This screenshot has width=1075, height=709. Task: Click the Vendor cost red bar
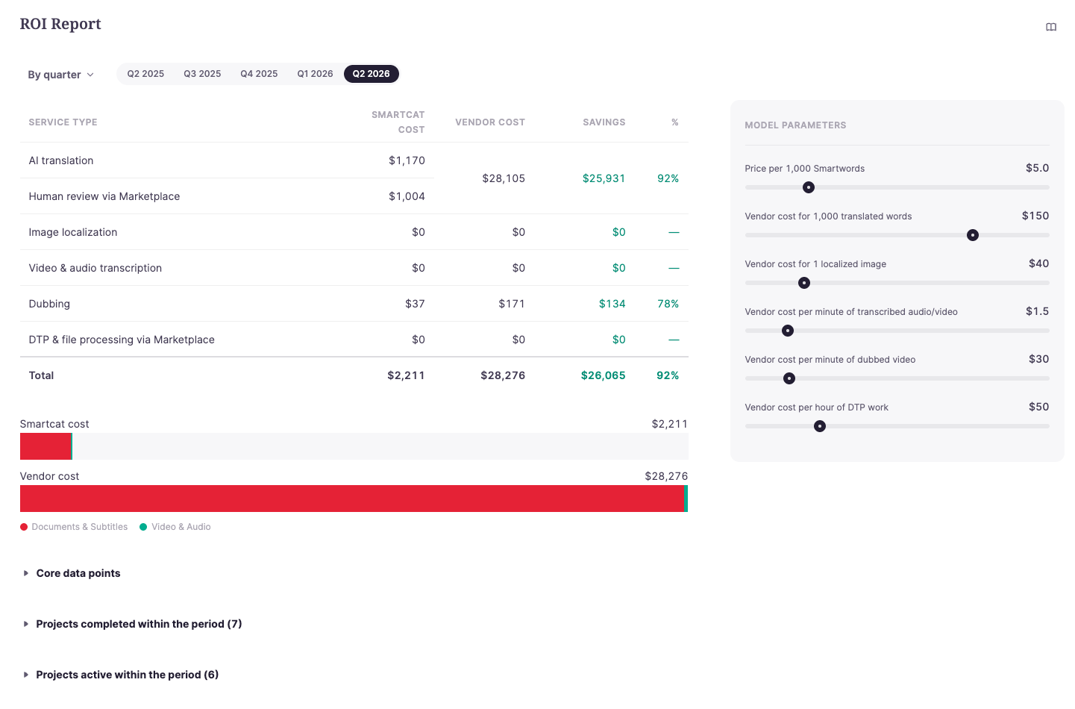352,499
